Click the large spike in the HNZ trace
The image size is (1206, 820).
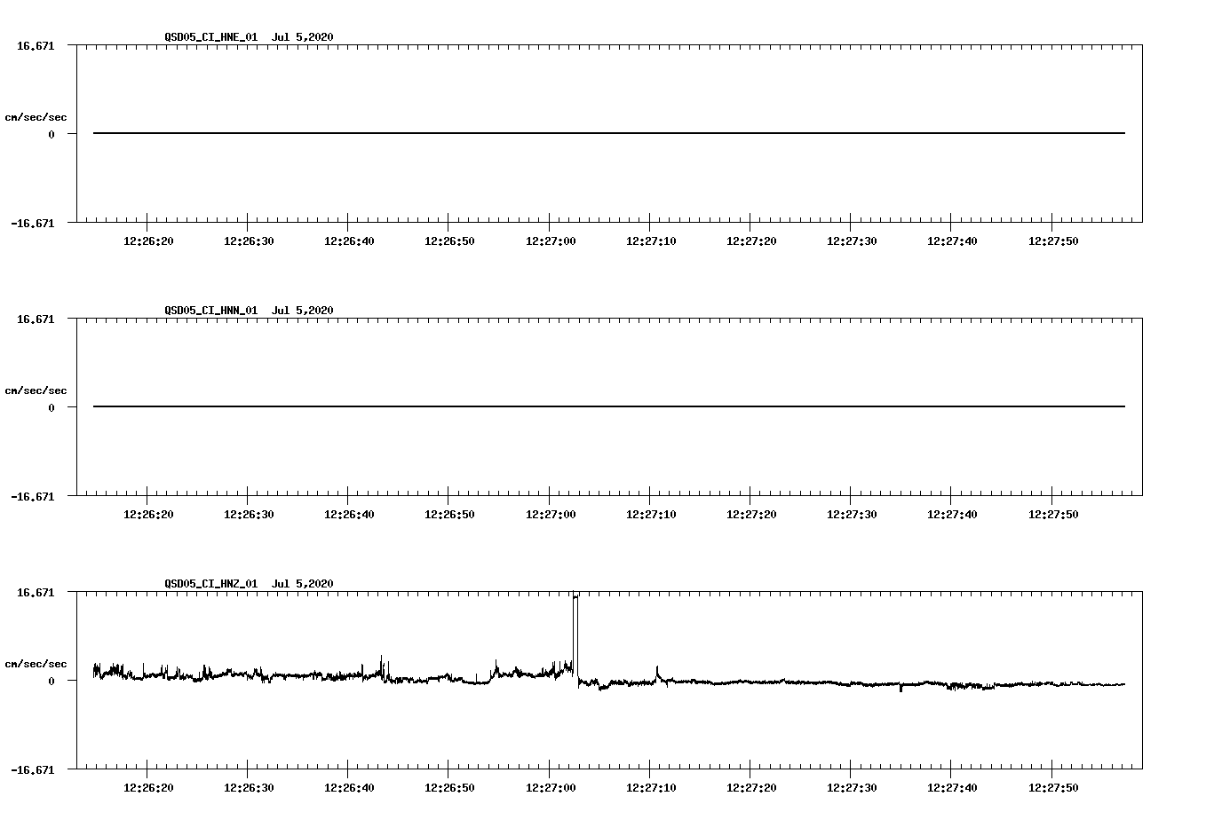575,637
